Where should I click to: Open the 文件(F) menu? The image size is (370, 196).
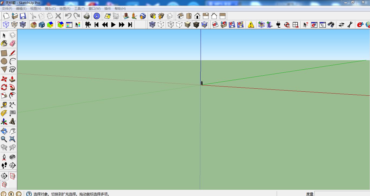(7, 9)
